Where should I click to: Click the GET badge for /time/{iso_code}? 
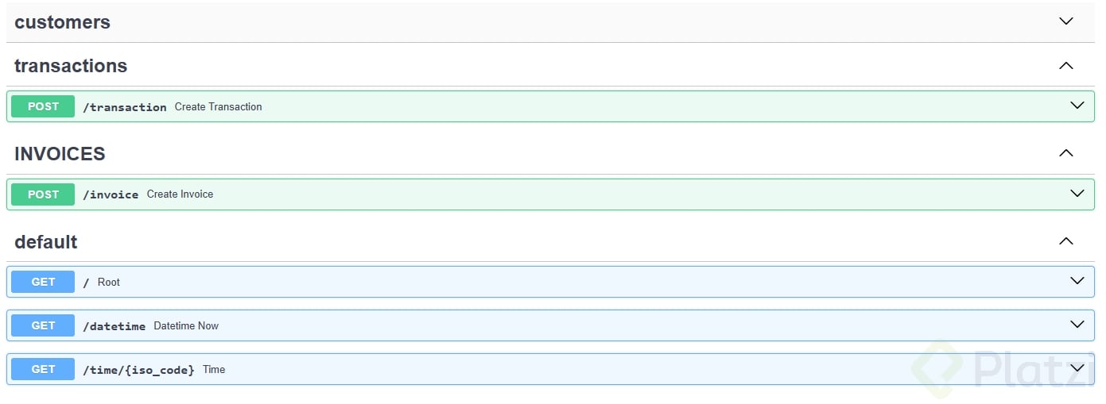click(43, 369)
